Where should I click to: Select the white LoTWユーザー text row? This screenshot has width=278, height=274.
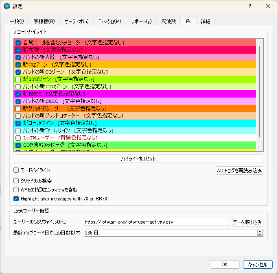coord(135,138)
